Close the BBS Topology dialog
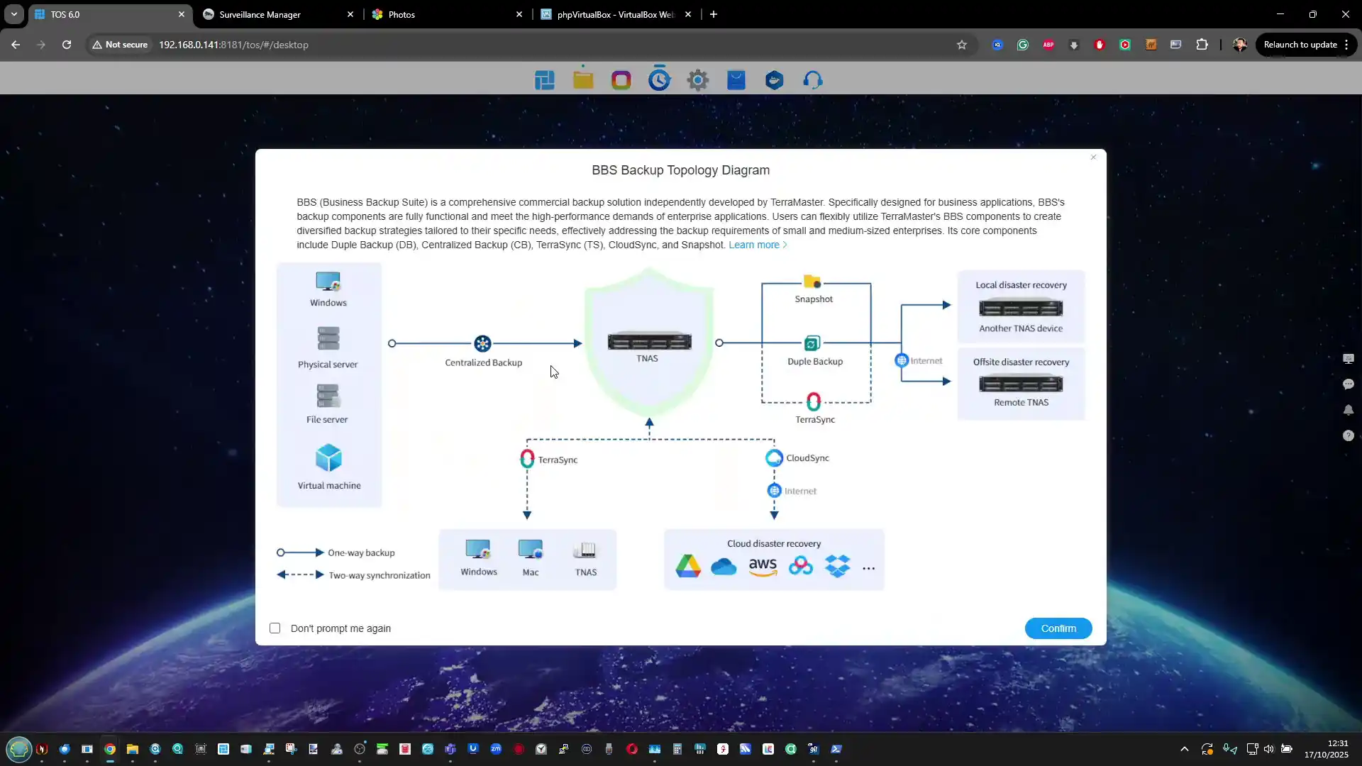Image resolution: width=1362 pixels, height=766 pixels. tap(1093, 157)
